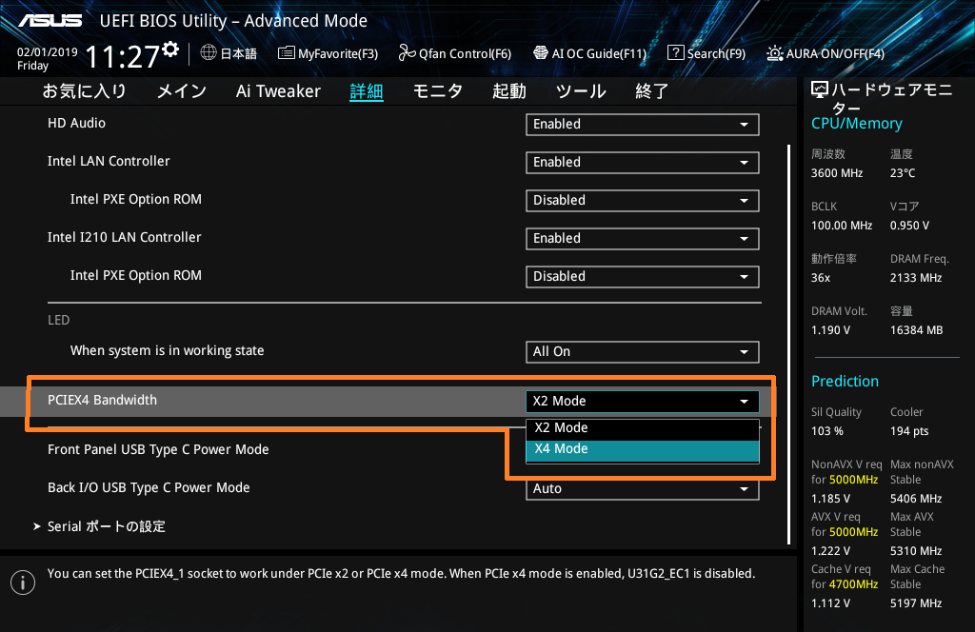The width and height of the screenshot is (975, 632).
Task: Switch to メイン tab
Action: (x=182, y=91)
